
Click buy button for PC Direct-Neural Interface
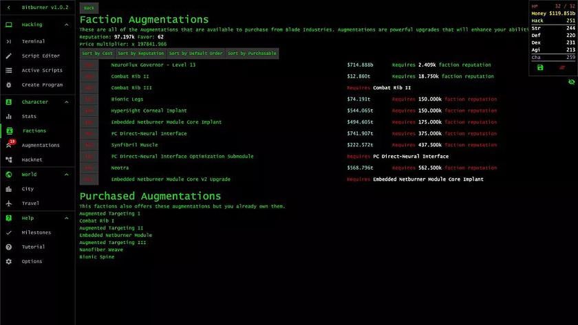(89, 133)
